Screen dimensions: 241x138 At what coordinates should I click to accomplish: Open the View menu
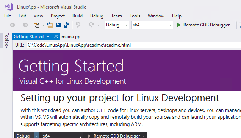tap(38, 16)
